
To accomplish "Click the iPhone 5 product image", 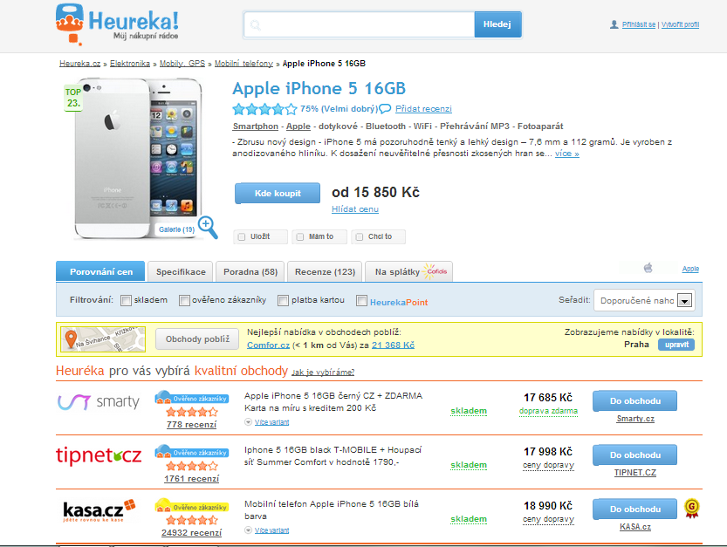I will point(138,159).
